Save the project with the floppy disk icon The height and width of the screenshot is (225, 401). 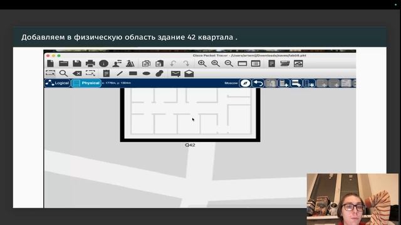[77, 63]
